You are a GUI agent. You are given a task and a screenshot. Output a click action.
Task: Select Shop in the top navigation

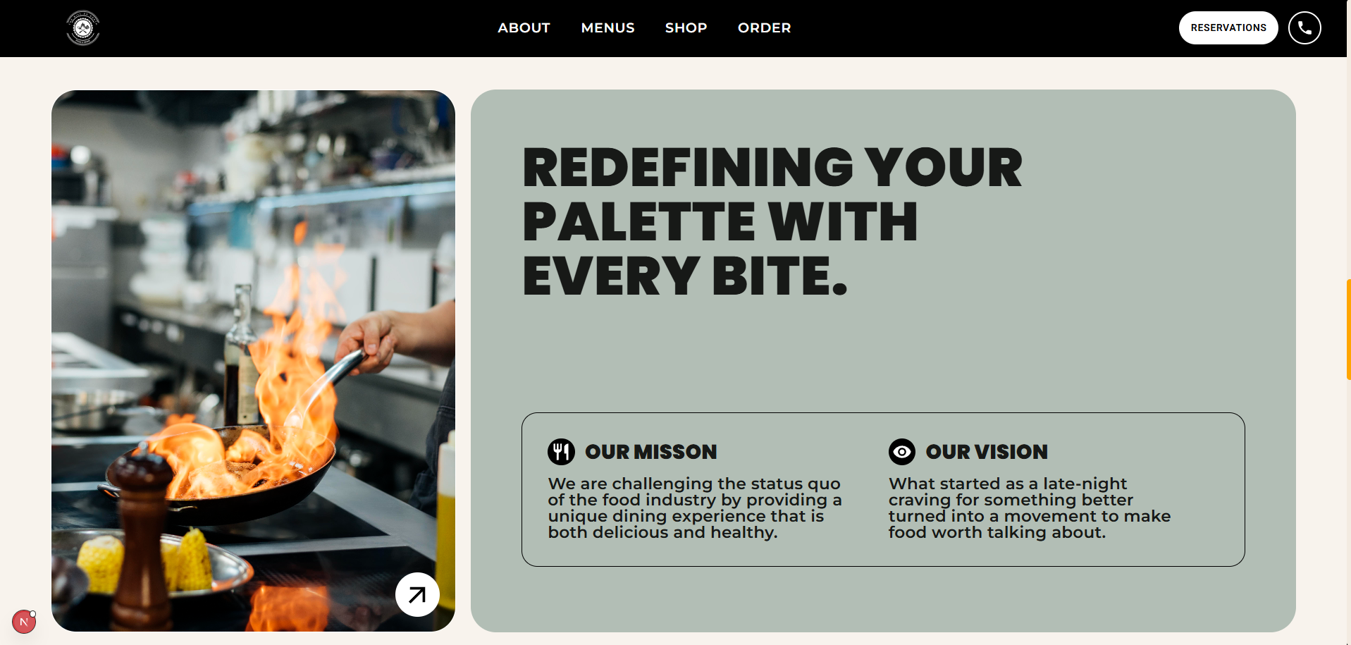coord(686,28)
